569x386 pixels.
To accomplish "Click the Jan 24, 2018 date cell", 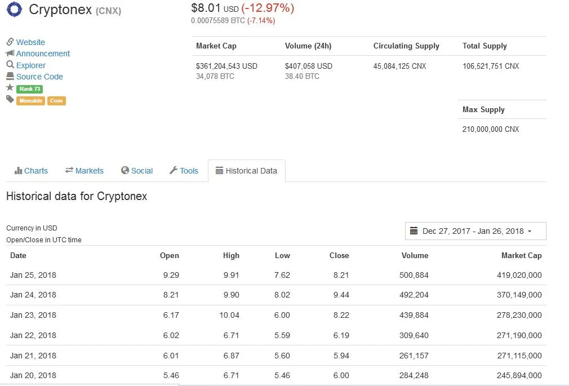I will tap(33, 295).
